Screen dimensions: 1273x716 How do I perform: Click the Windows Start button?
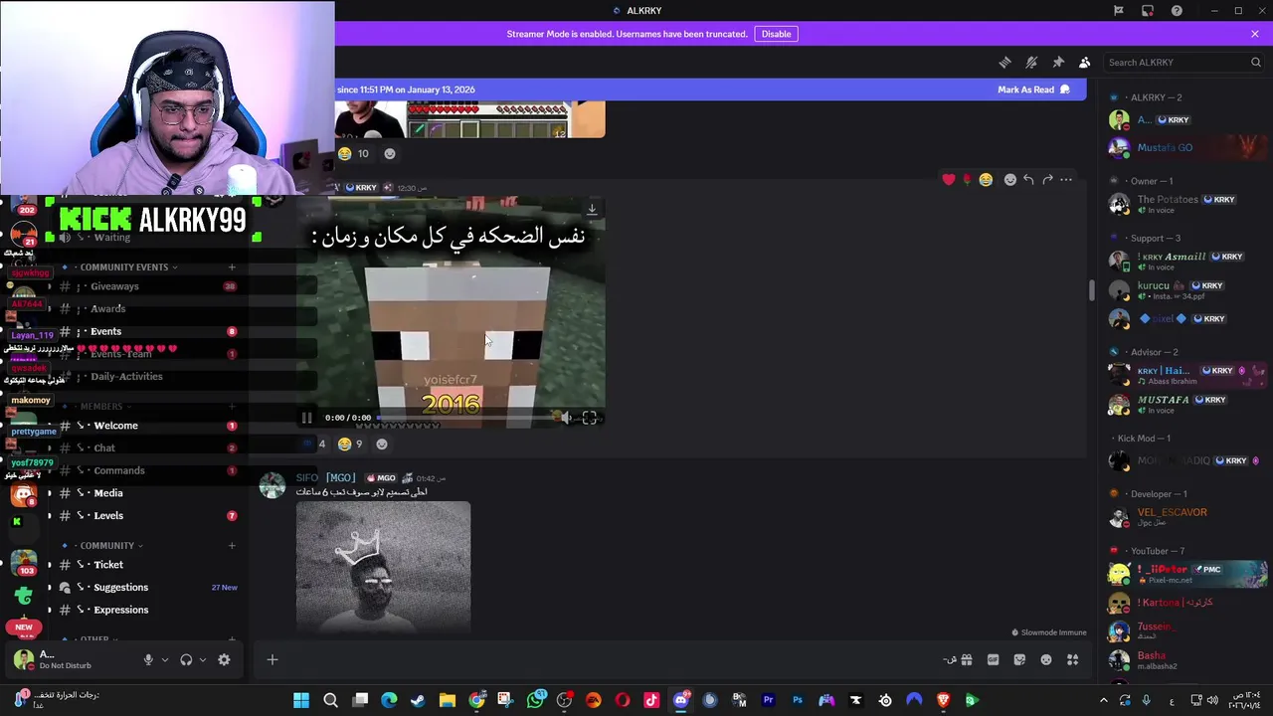[301, 700]
